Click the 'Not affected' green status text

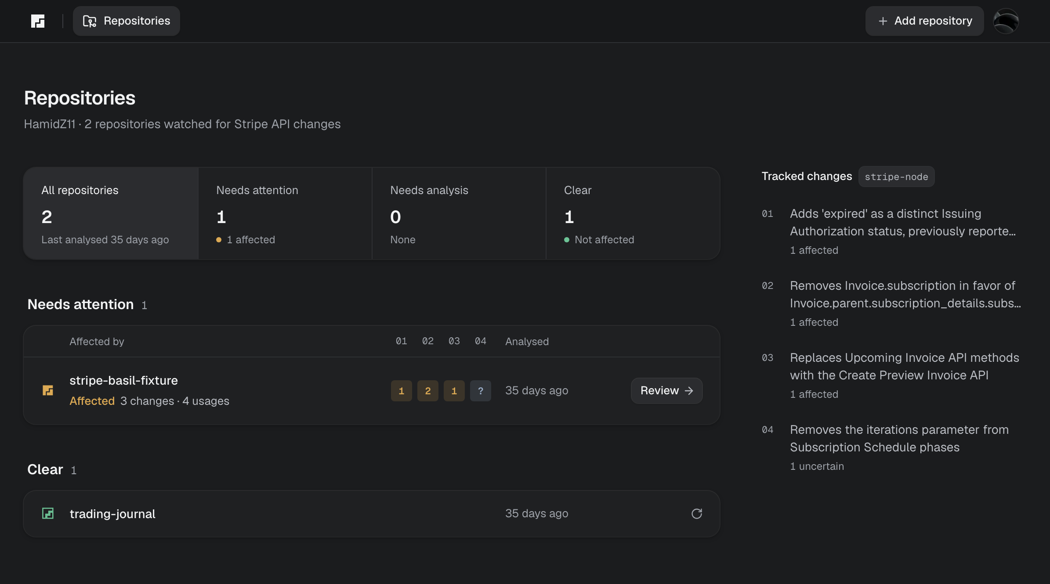[604, 240]
